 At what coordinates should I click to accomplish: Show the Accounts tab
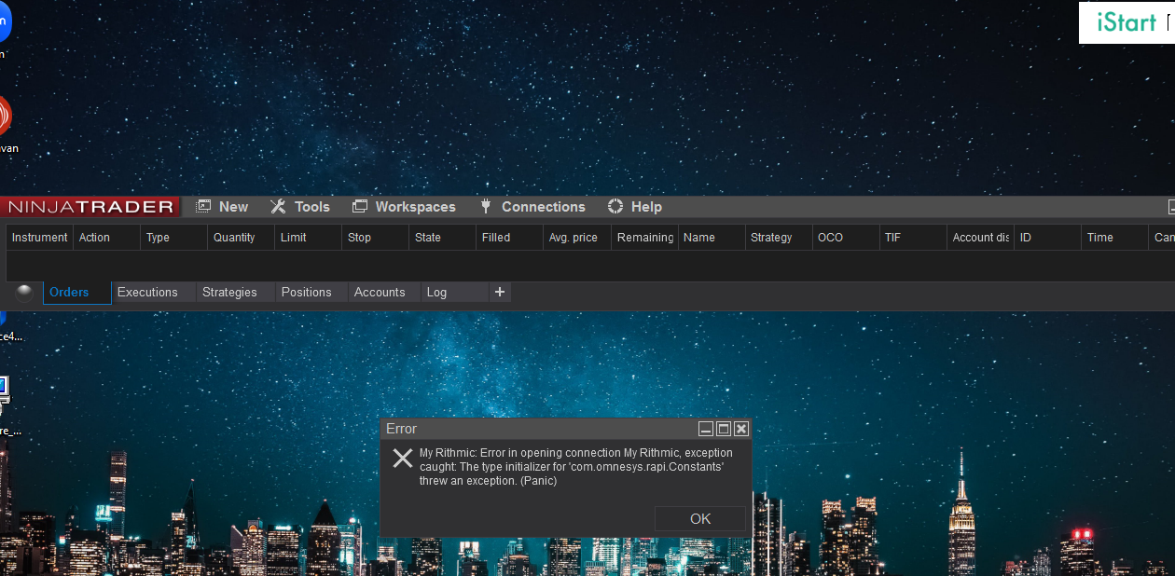[380, 292]
